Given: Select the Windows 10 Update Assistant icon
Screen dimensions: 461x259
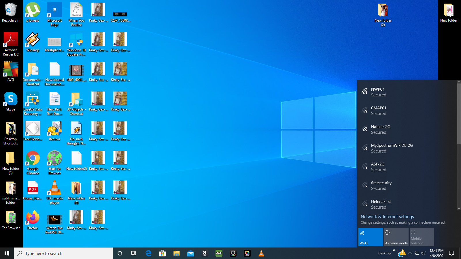Looking at the screenshot, I should pos(76,44).
